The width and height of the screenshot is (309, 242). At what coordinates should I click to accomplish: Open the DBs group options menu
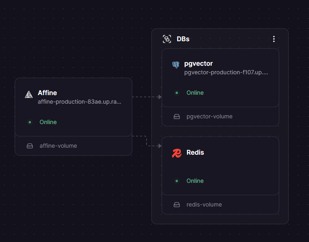point(274,39)
